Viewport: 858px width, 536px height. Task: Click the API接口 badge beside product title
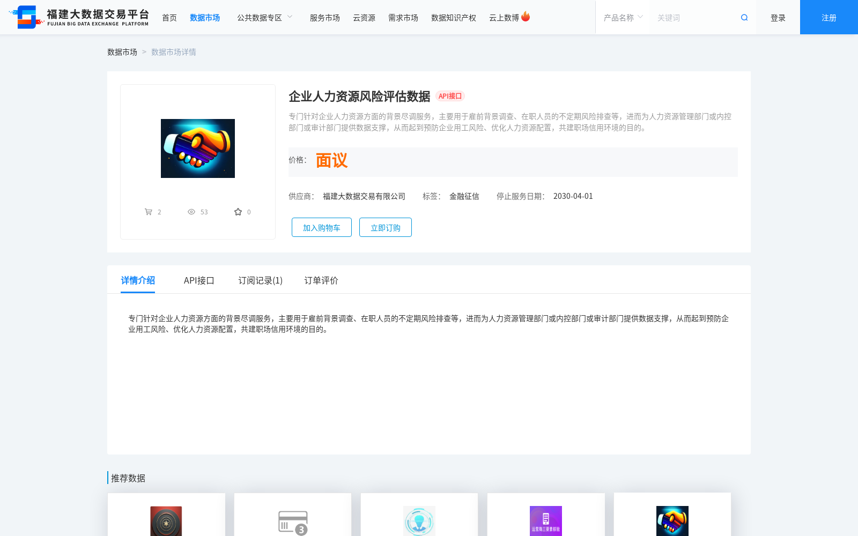tap(450, 96)
